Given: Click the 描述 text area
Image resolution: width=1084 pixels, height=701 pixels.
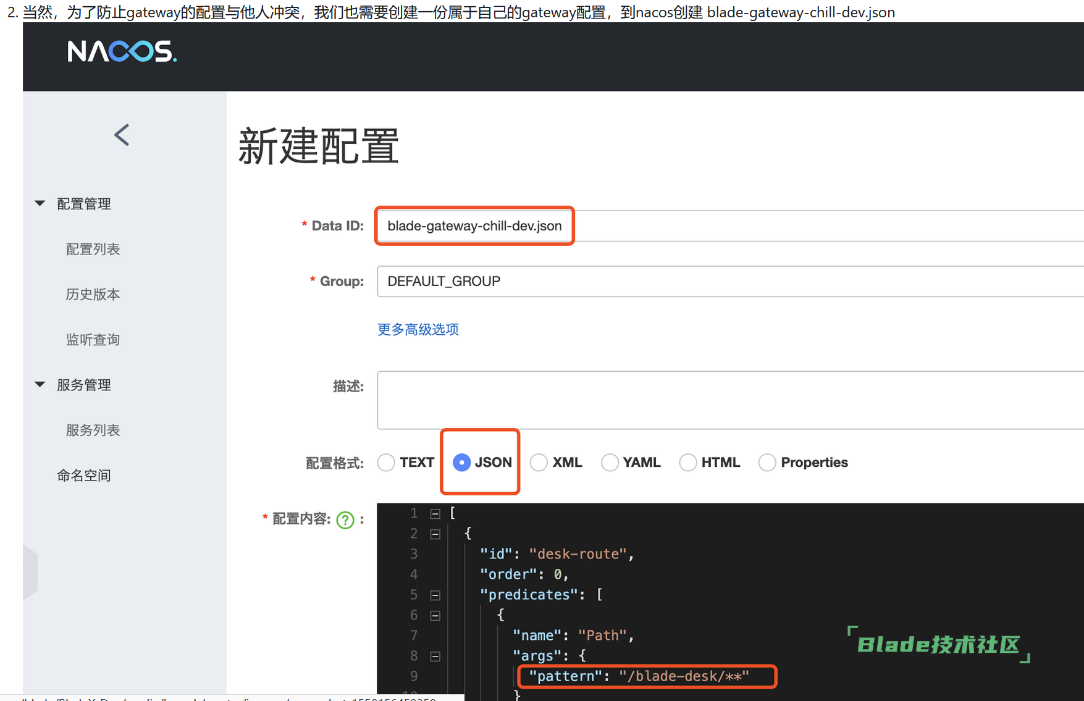Looking at the screenshot, I should tap(730, 400).
